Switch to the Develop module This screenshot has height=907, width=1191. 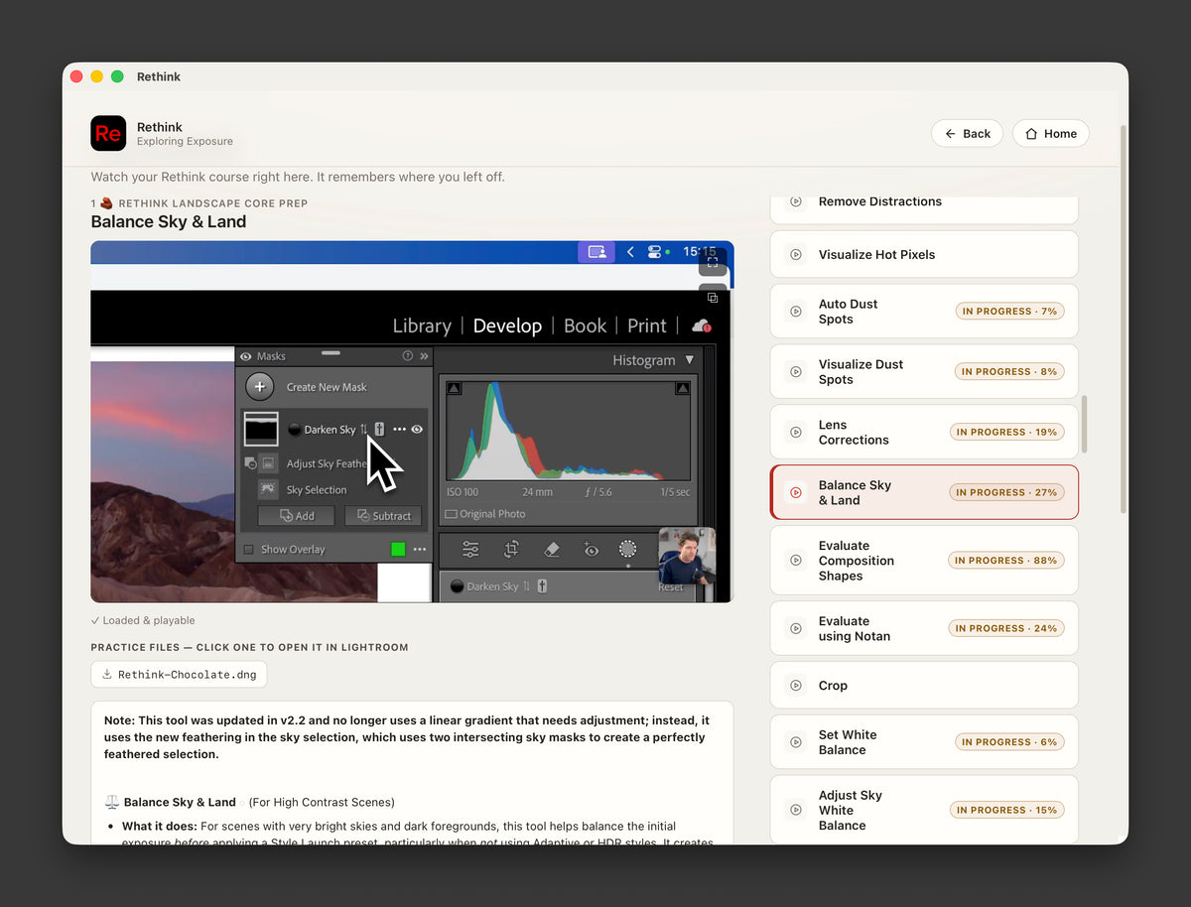[507, 325]
